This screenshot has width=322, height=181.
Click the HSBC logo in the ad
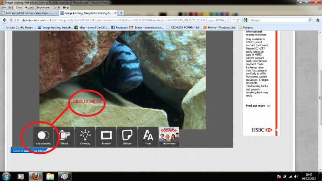pyautogui.click(x=262, y=130)
